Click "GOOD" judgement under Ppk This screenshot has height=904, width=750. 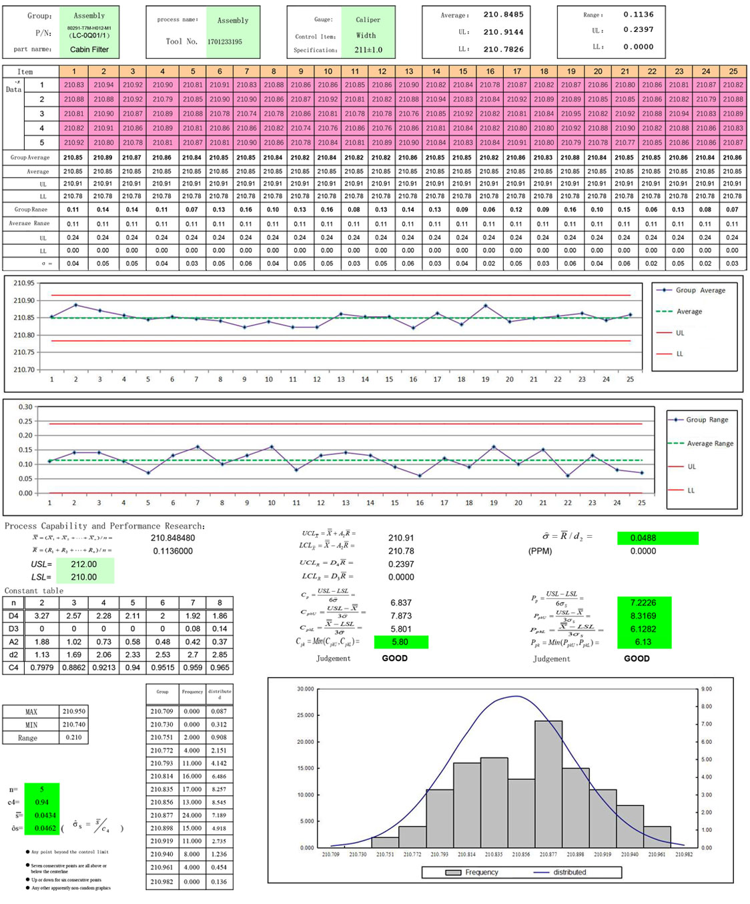(x=637, y=658)
